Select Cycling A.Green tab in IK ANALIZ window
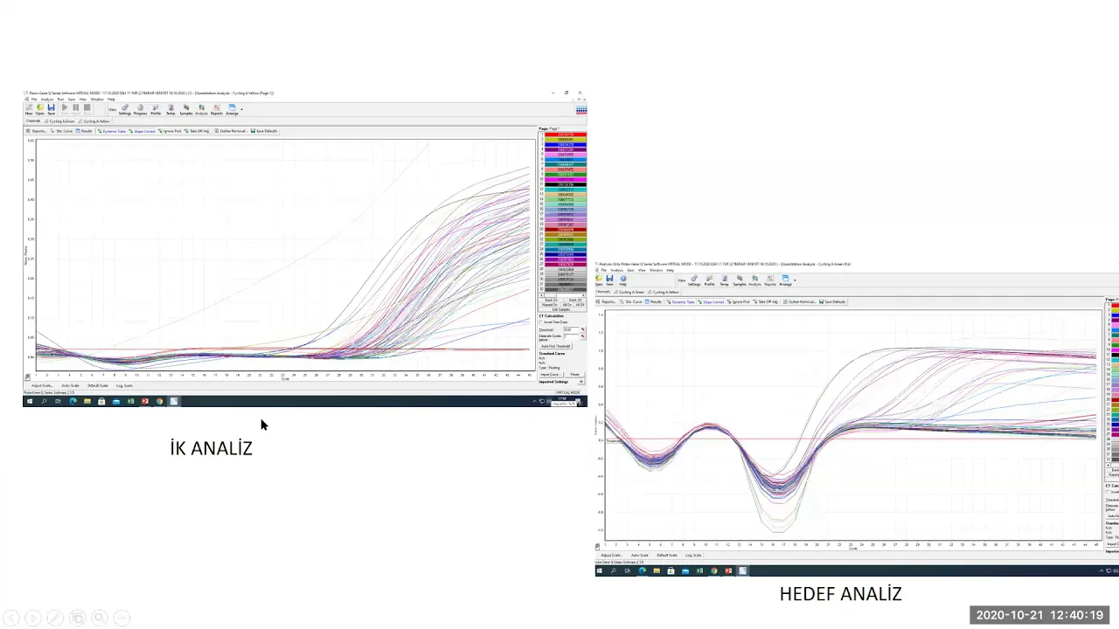This screenshot has width=1119, height=629. (61, 121)
